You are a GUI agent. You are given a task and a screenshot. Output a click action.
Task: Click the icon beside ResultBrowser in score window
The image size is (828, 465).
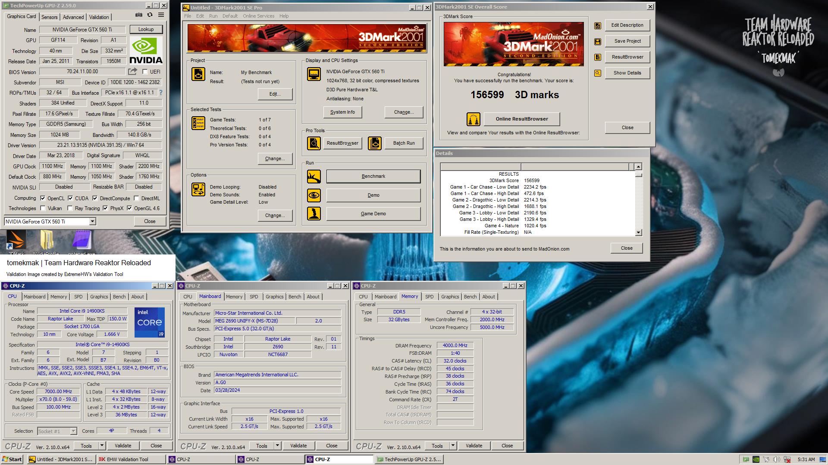point(598,57)
